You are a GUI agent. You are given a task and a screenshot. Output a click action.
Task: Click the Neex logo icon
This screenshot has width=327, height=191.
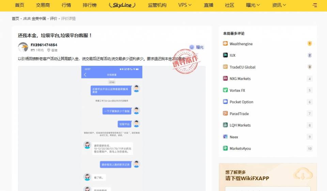pos(225,136)
